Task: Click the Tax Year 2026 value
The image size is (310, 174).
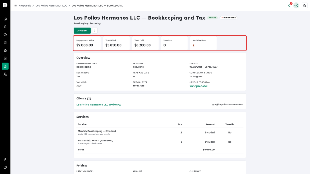Action: (x=79, y=86)
